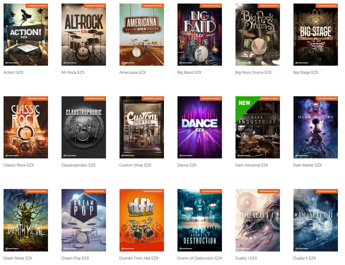
Task: Click the green NEW badge on Dark Industrial
Action: pos(244,103)
